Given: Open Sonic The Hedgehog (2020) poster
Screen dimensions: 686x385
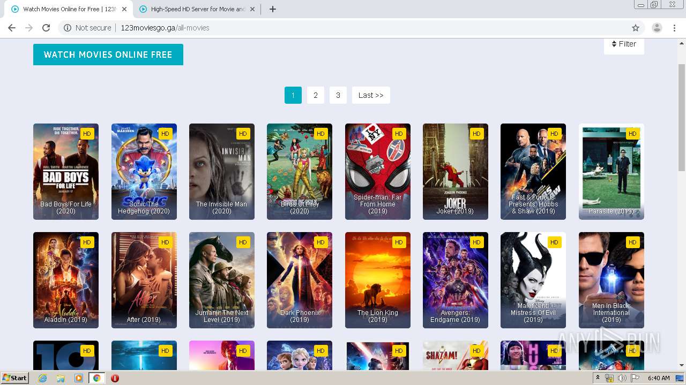Looking at the screenshot, I should point(144,172).
